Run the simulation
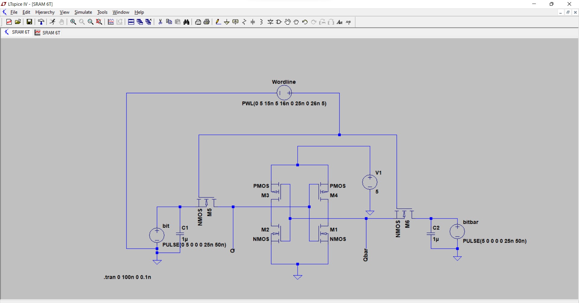Viewport: 579px width, 303px height. point(52,22)
